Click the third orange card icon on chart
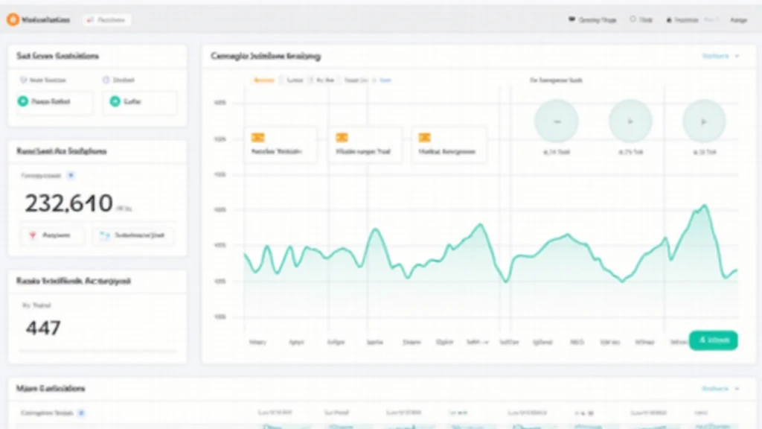The height and width of the screenshot is (429, 762). (x=425, y=137)
